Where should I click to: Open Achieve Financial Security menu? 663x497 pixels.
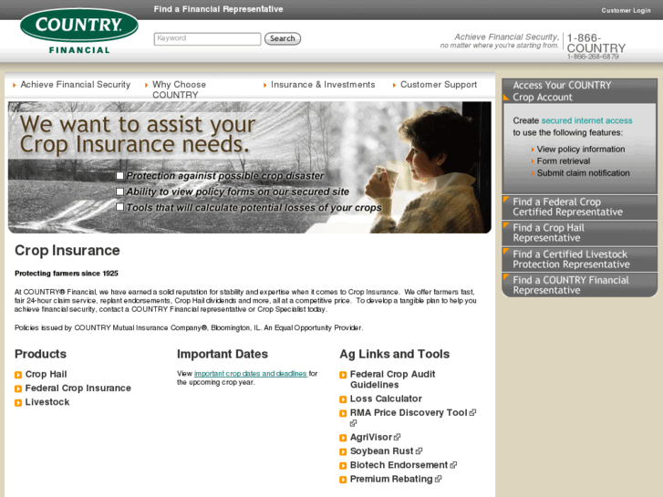click(76, 85)
